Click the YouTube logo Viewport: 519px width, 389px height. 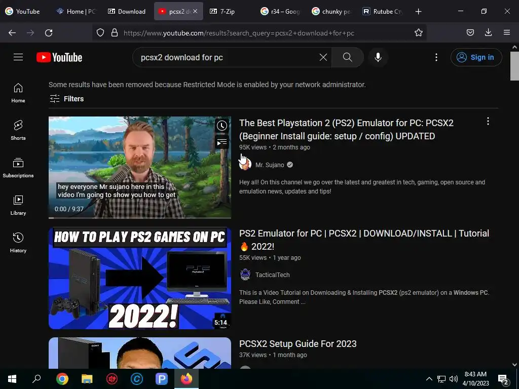pyautogui.click(x=59, y=57)
